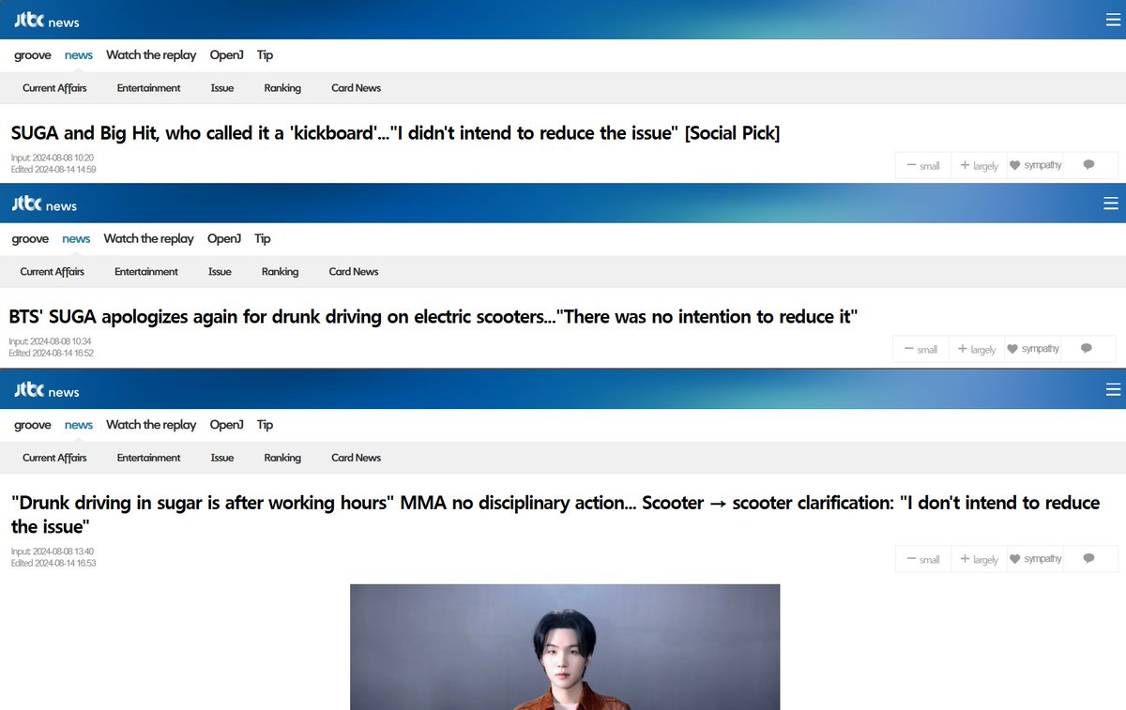Open 'Card News' tab in the third sub-menu

[356, 458]
